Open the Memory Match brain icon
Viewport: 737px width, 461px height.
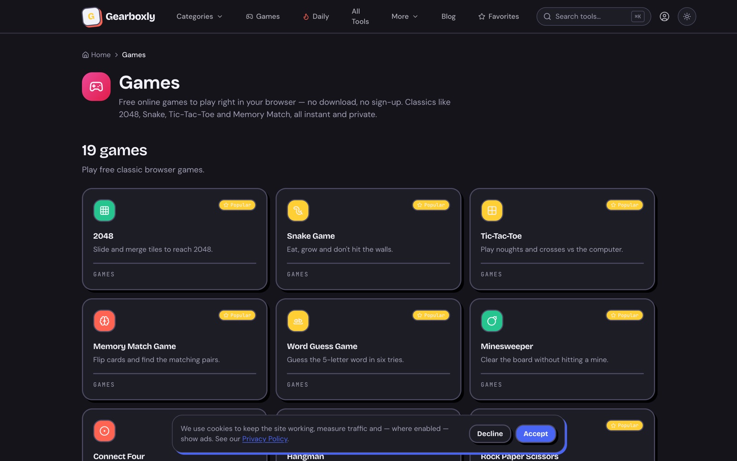pos(105,321)
